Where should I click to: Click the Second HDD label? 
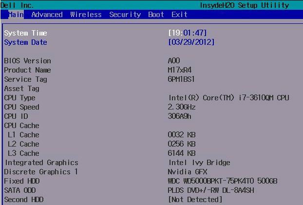(x=24, y=200)
